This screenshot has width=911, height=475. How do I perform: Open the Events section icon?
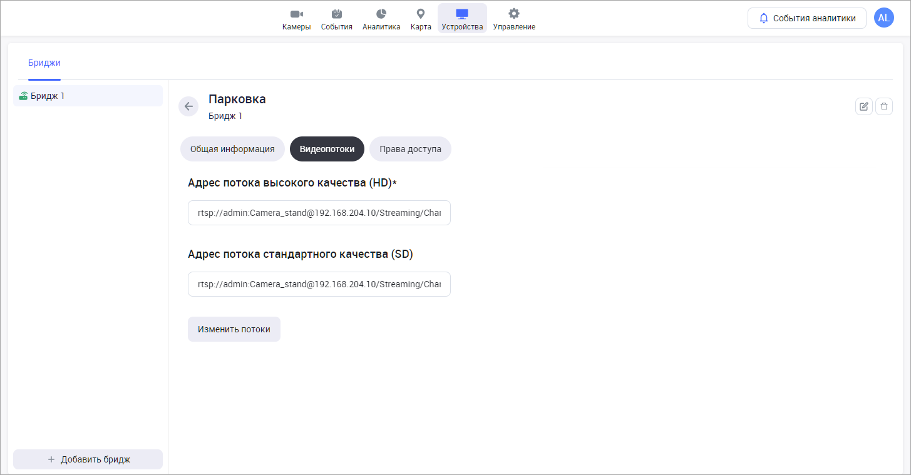click(x=336, y=14)
